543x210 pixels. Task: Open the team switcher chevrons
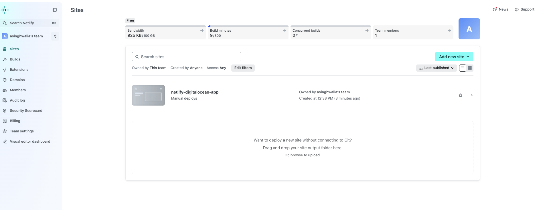55,36
